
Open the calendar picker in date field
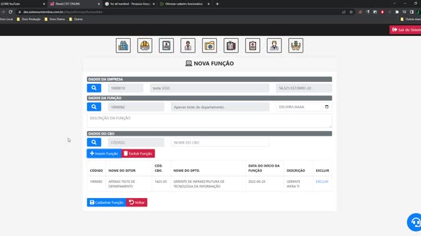tap(327, 107)
